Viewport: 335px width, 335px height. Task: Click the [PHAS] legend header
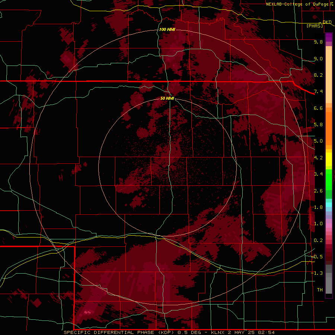(315, 26)
